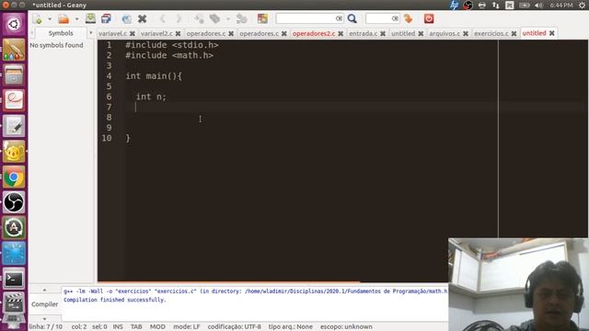Focus the toolbar search text field
589x331 pixels.
pos(305,18)
